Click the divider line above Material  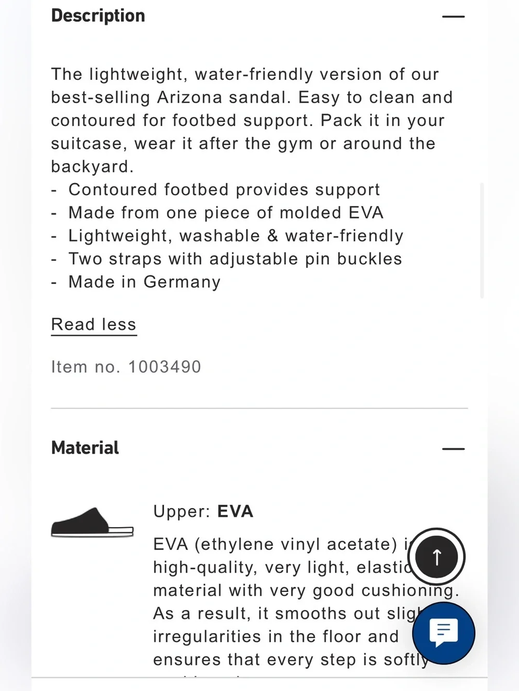click(x=259, y=408)
